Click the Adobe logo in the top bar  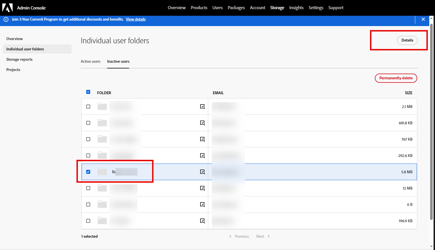pyautogui.click(x=7, y=7)
